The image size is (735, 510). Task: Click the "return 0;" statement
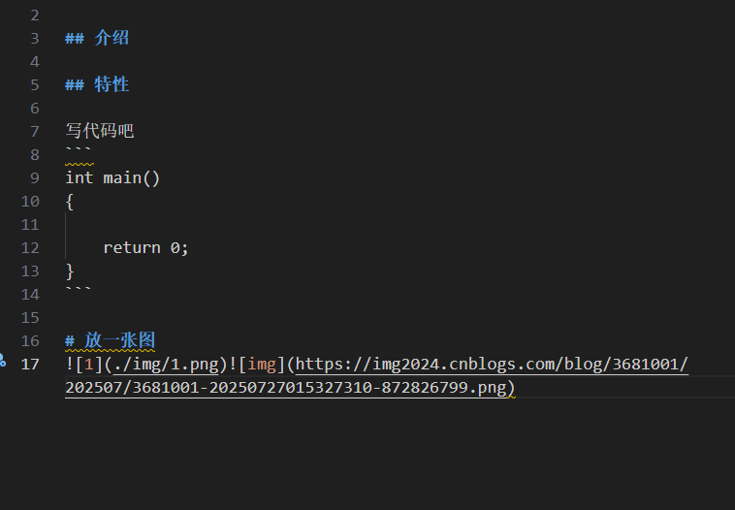click(x=145, y=248)
